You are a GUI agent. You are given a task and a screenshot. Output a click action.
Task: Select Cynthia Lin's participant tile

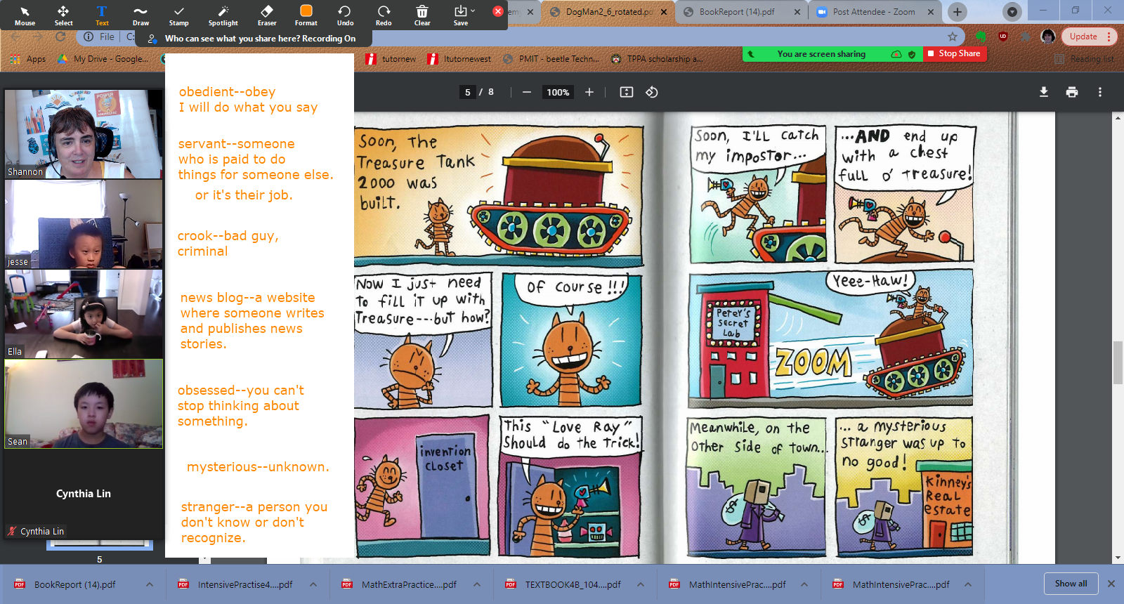[84, 494]
